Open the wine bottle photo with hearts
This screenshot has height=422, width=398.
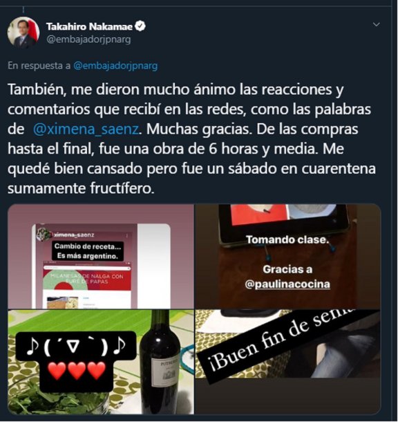(101, 362)
